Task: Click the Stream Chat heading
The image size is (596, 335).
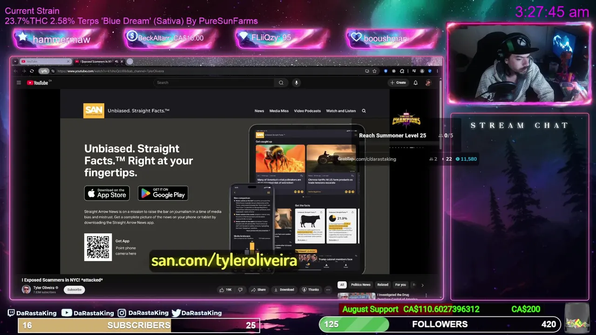Action: tap(519, 126)
